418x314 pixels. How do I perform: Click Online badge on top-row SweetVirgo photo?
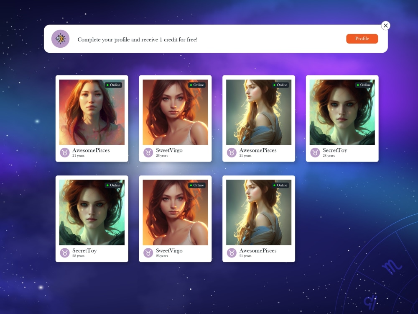point(197,85)
